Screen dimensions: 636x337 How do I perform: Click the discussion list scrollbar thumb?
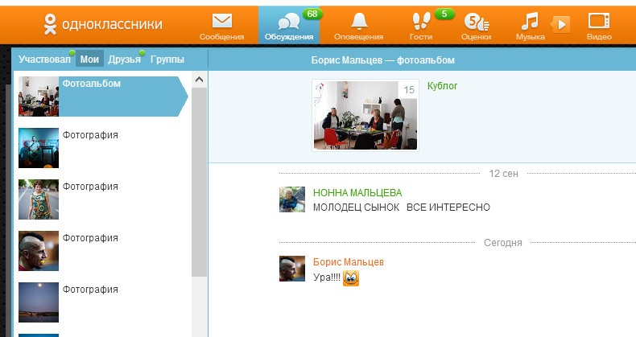click(x=199, y=183)
